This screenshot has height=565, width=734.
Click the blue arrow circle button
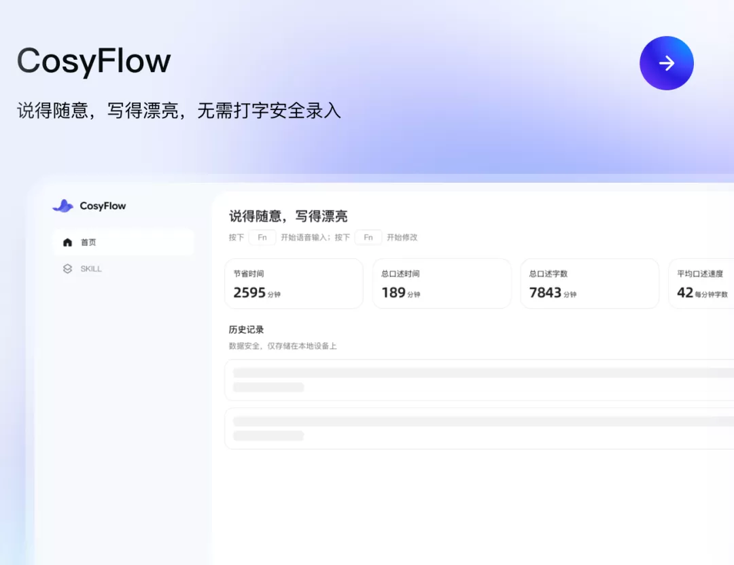[667, 63]
